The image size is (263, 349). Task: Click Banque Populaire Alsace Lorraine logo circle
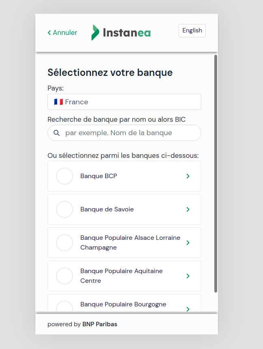coord(64,243)
